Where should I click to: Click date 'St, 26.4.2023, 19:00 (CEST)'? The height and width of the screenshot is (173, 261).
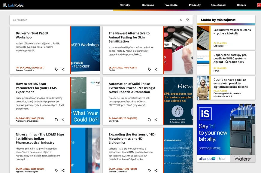tap(30, 118)
